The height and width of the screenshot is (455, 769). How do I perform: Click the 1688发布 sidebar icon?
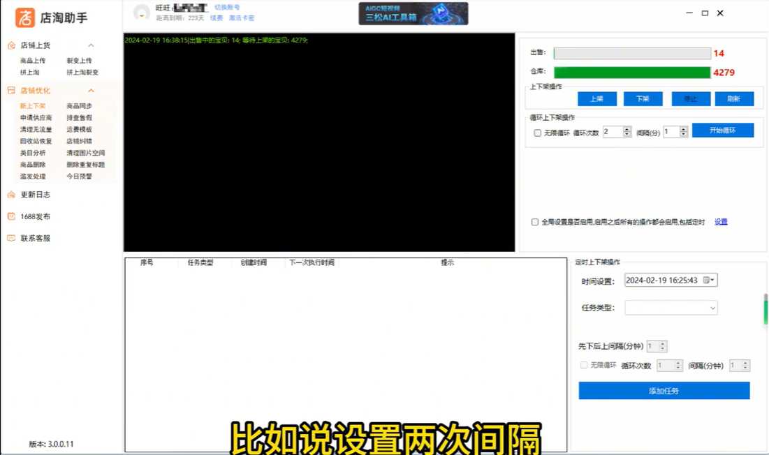coord(11,216)
